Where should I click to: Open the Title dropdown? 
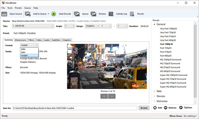(33, 26)
